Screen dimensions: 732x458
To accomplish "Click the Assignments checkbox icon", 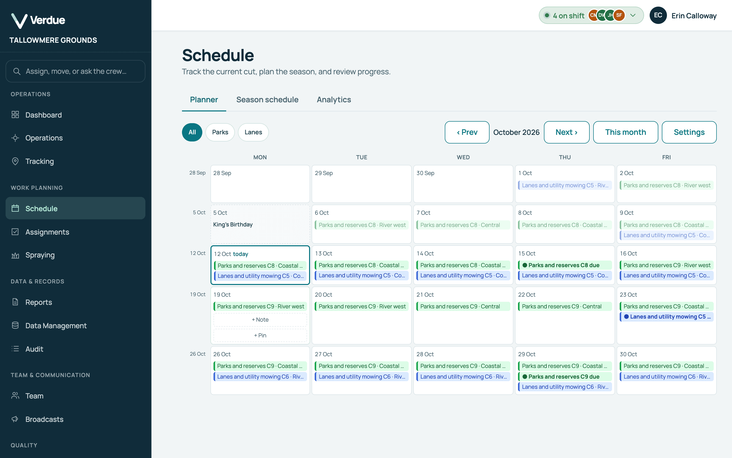I will (x=15, y=232).
